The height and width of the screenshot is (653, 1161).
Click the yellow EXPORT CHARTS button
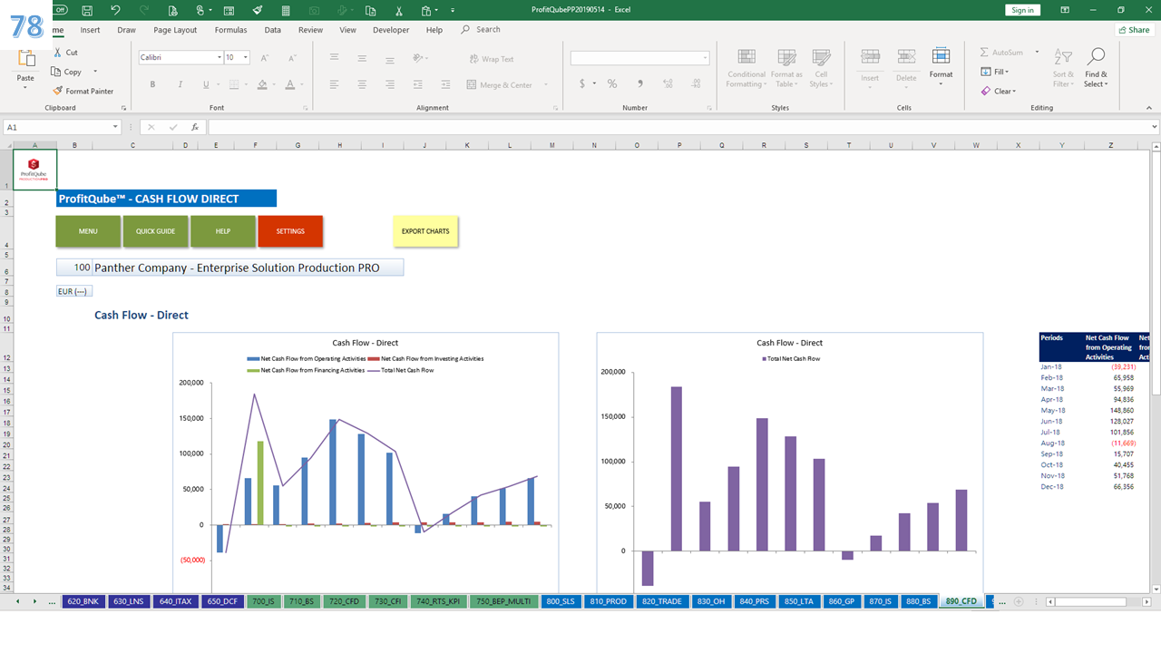point(425,231)
